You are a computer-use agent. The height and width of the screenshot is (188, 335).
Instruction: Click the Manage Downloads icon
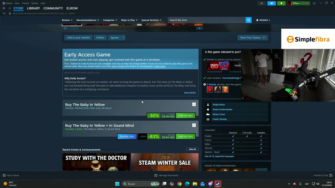156,175
